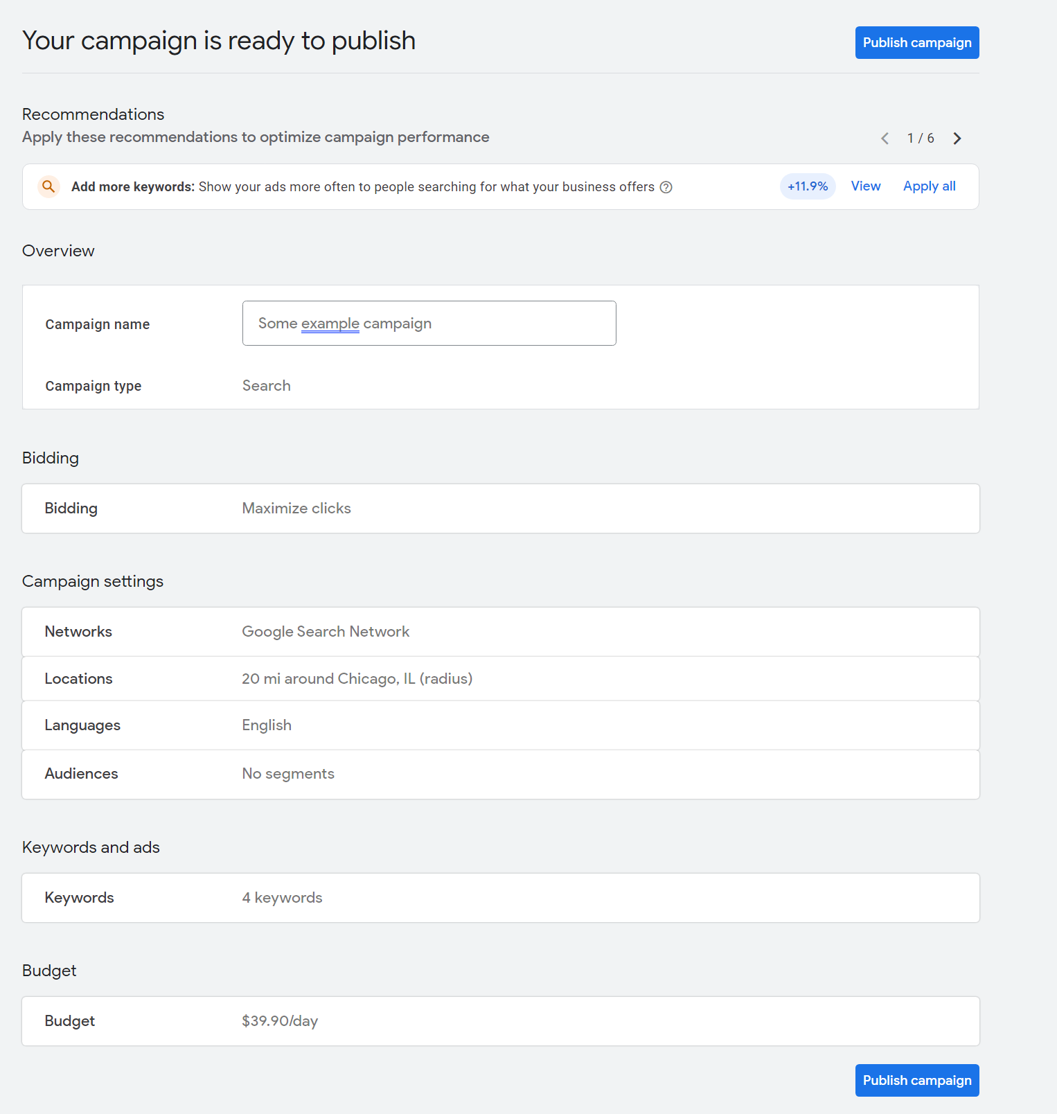Click the bottom Publish campaign button
1057x1114 pixels.
pos(916,1080)
